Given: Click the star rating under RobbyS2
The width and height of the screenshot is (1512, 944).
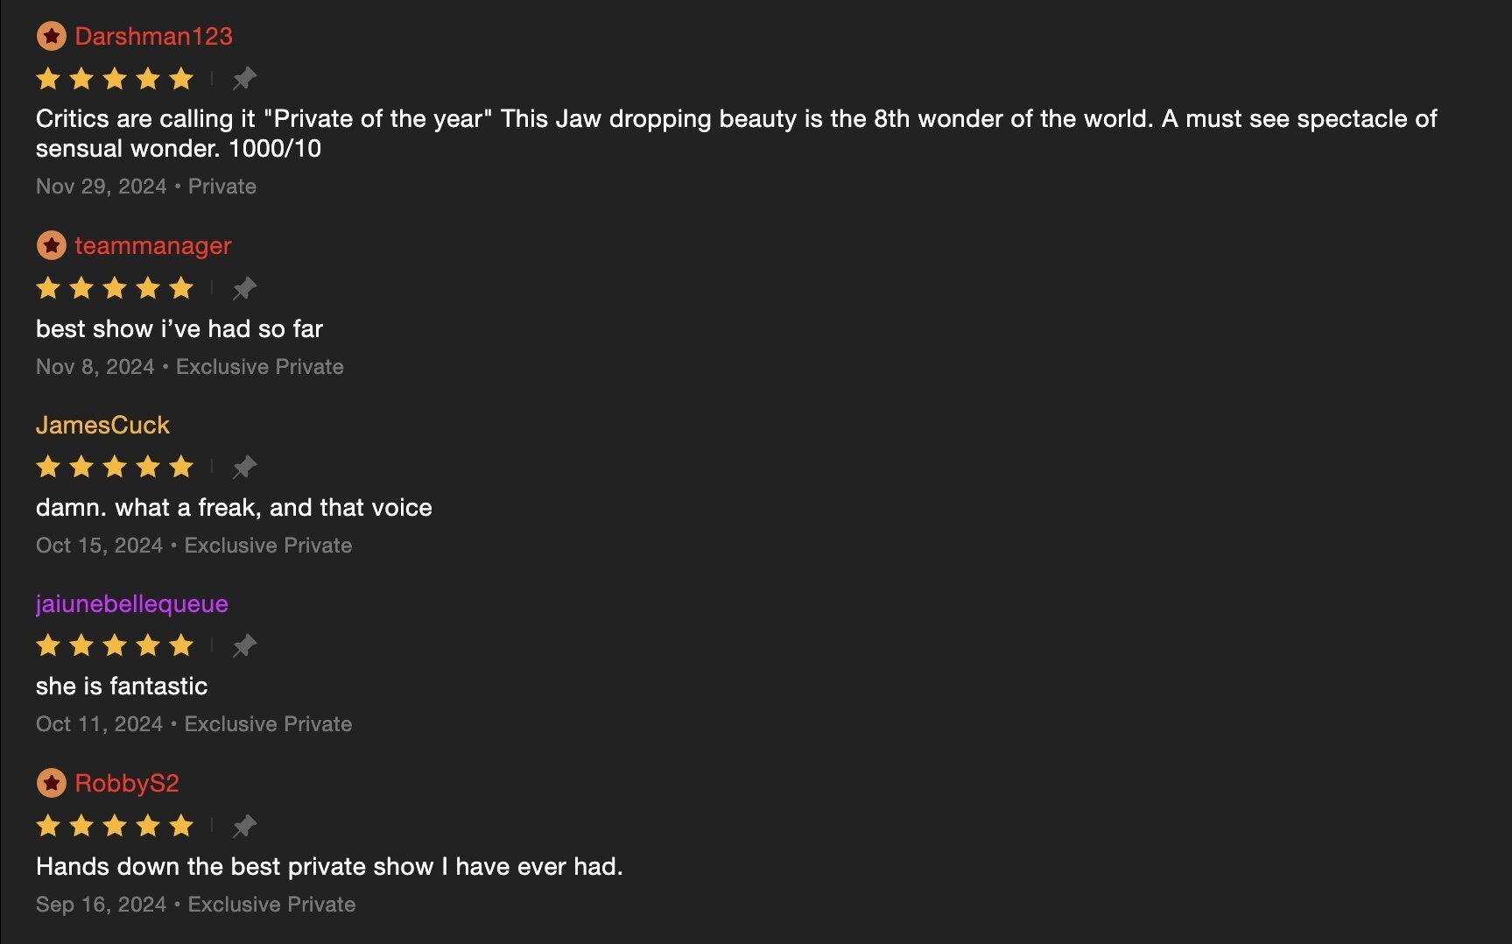Looking at the screenshot, I should click(x=115, y=826).
